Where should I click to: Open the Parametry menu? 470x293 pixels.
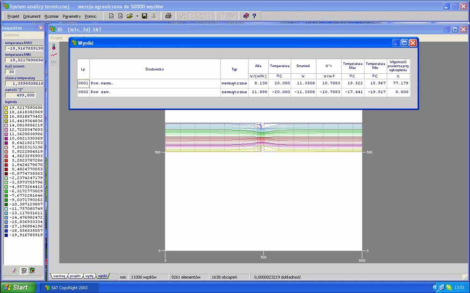71,16
